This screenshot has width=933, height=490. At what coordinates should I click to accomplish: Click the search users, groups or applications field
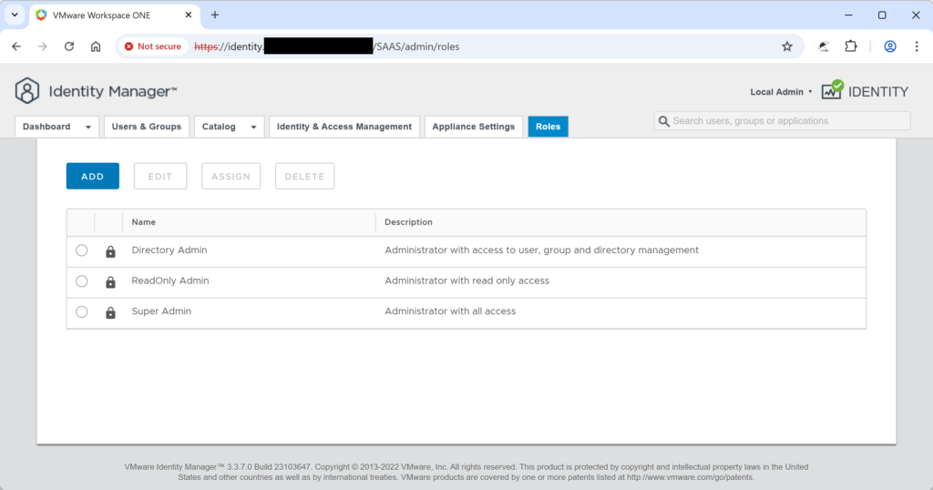click(x=784, y=121)
